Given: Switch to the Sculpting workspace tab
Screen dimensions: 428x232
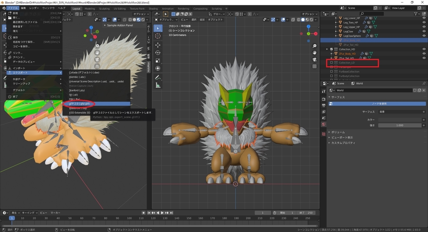Looking at the screenshot, I should coord(104,9).
